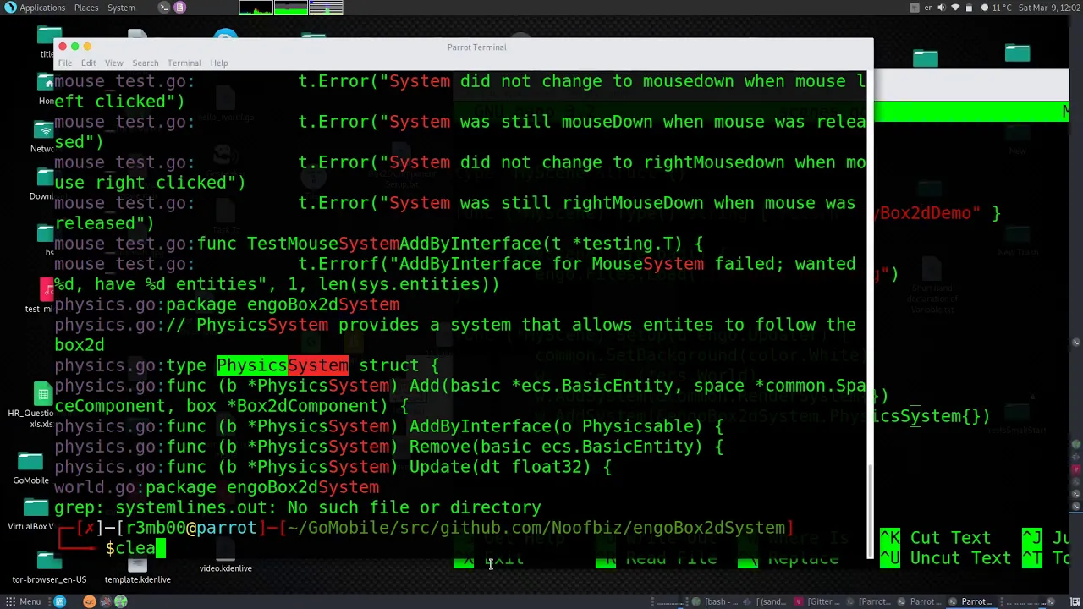Viewport: 1083px width, 609px height.
Task: Click the workspace switcher icon at bottom-right
Action: tap(1075, 601)
